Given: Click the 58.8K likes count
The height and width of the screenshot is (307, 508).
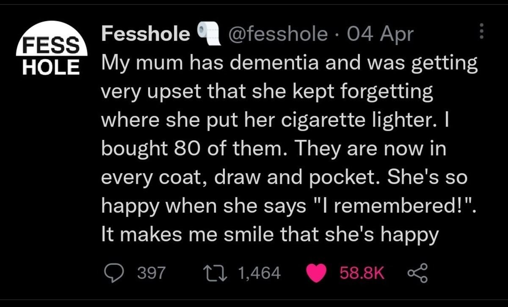Looking at the screenshot, I should (362, 273).
